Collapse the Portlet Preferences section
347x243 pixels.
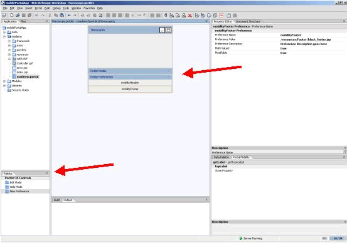coord(168,77)
